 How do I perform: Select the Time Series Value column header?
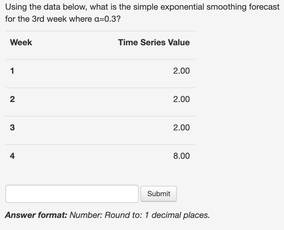[154, 43]
